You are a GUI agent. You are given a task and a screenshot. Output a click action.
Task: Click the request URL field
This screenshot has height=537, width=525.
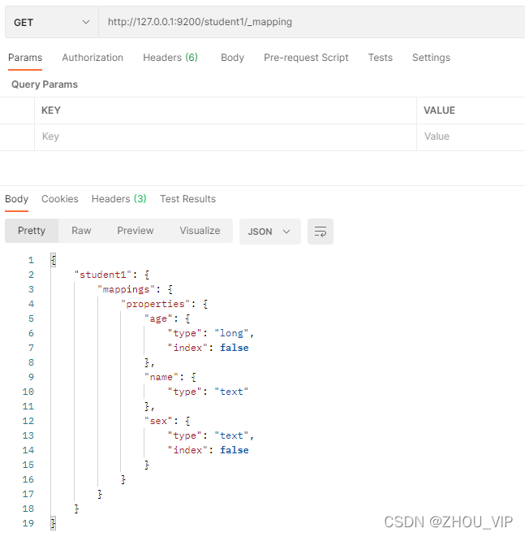(x=312, y=22)
